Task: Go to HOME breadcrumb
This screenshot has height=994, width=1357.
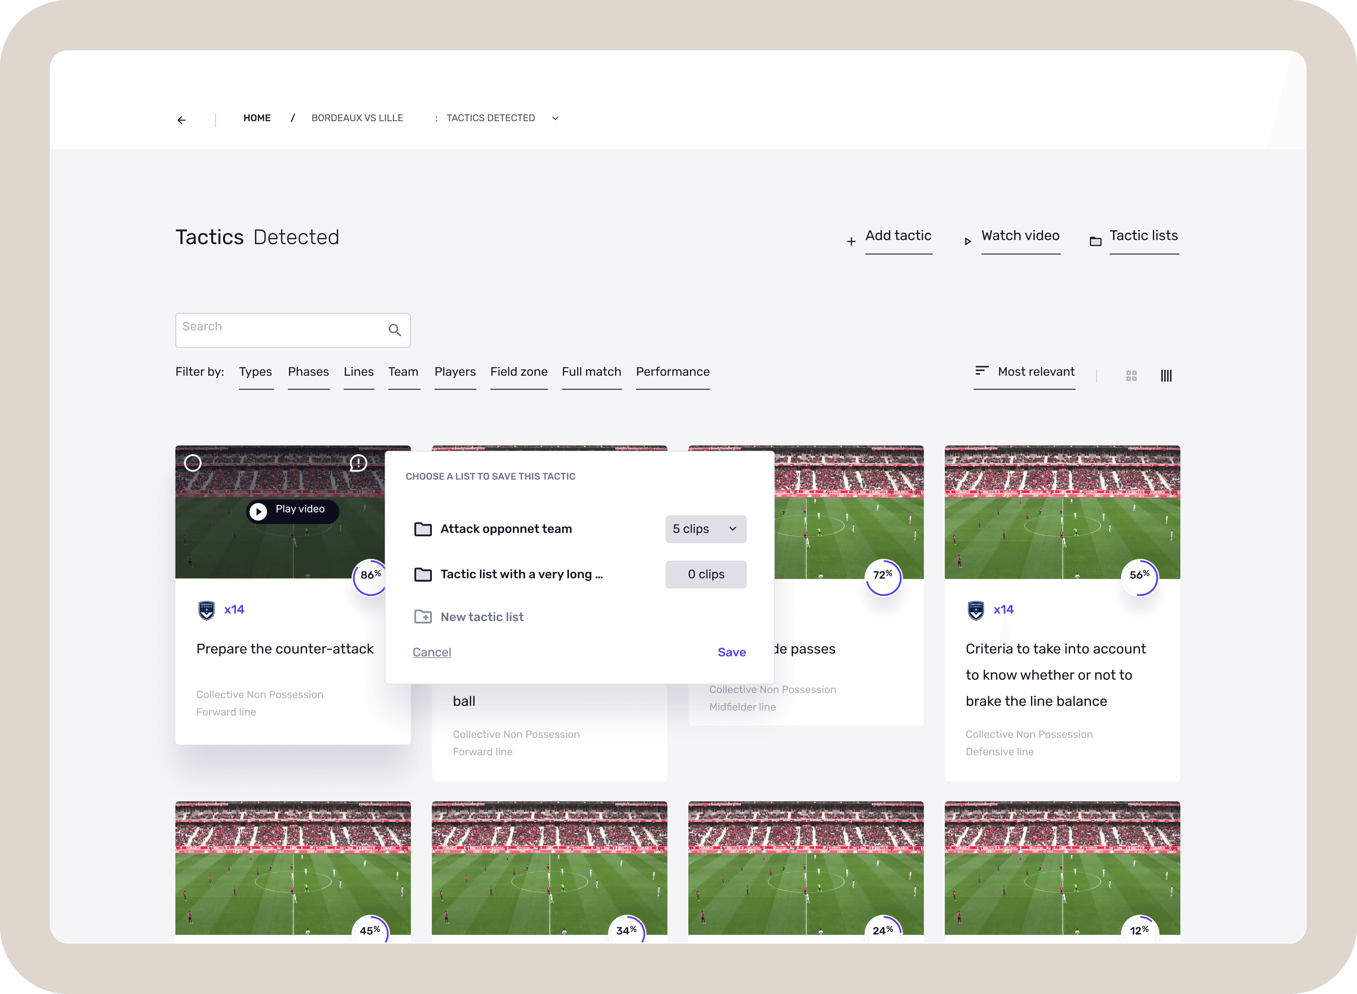Action: (x=257, y=118)
